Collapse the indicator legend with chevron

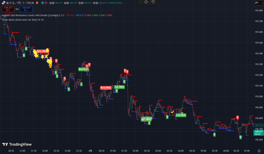coord(4,24)
